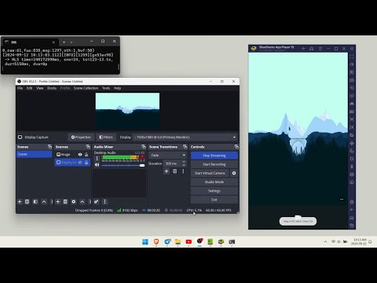Pop out the Scenes dock
377x283 pixels.
[x=49, y=147]
